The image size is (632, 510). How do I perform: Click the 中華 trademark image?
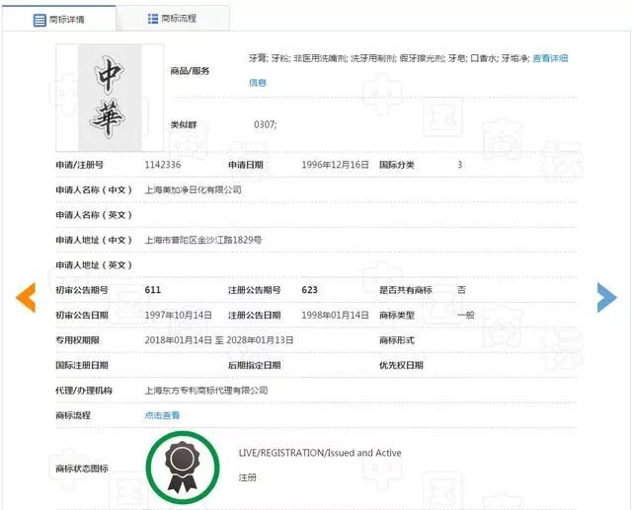(x=110, y=98)
